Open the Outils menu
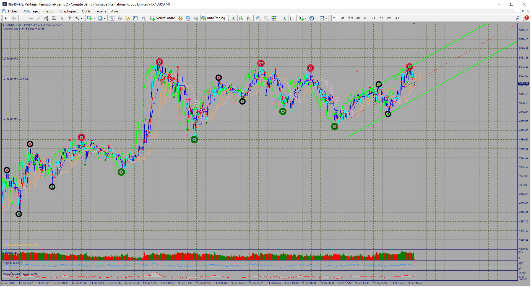The image size is (531, 287). [86, 11]
